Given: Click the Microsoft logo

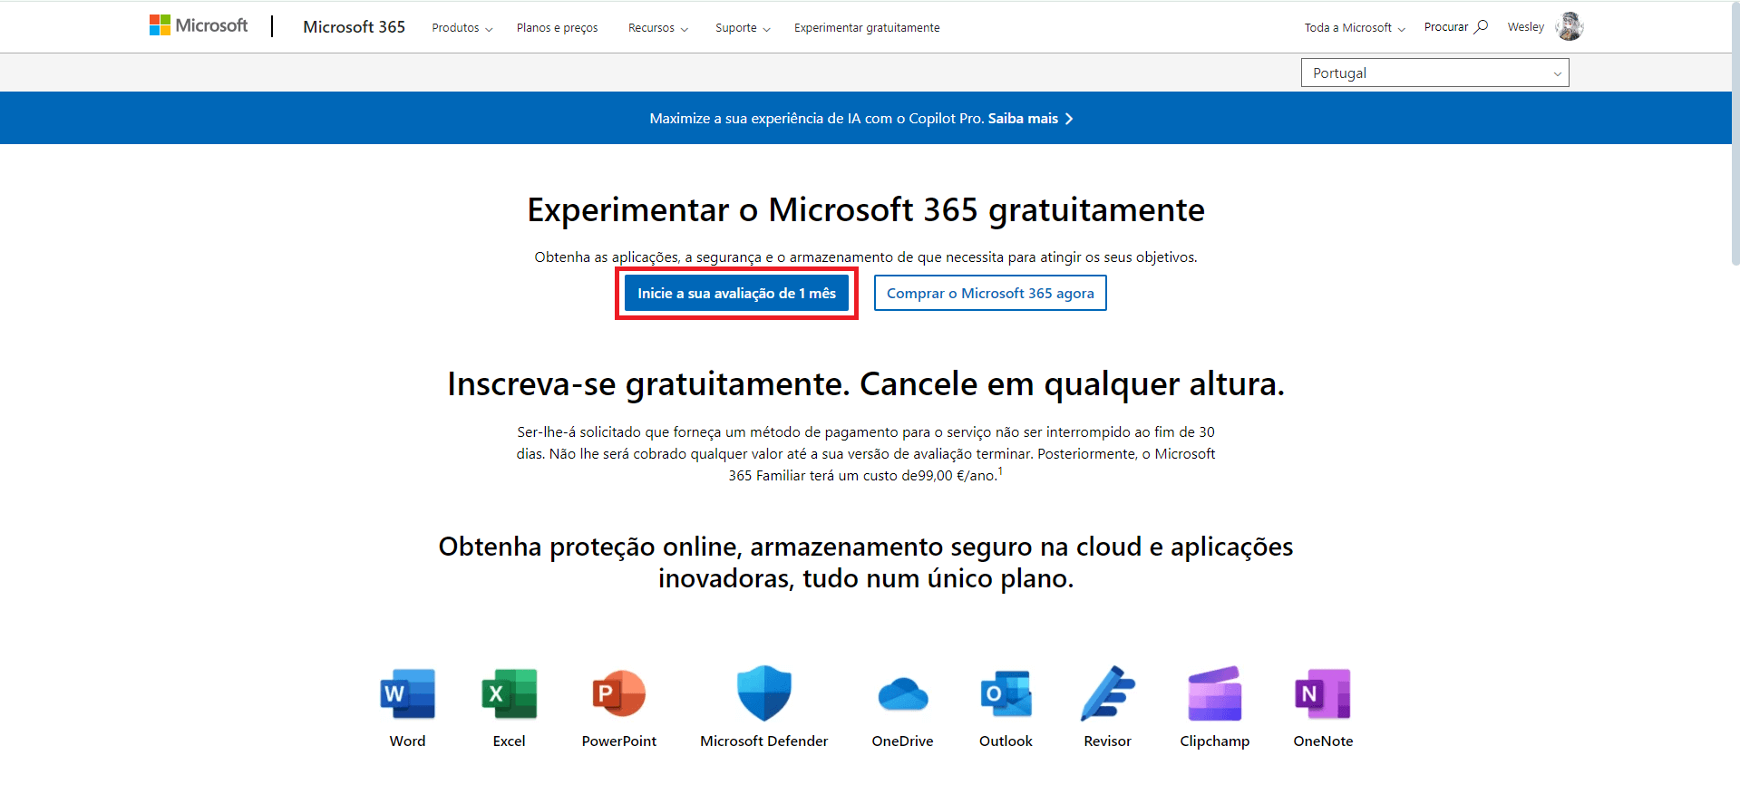Looking at the screenshot, I should (x=199, y=25).
